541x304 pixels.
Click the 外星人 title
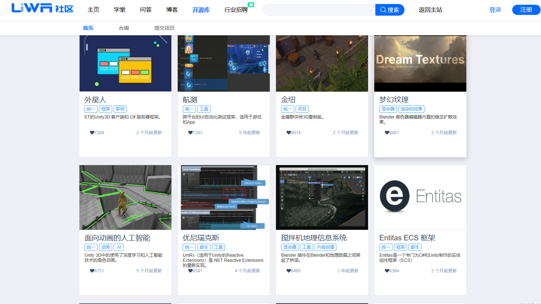(x=95, y=100)
